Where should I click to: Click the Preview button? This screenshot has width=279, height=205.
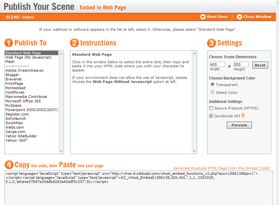pyautogui.click(x=239, y=125)
